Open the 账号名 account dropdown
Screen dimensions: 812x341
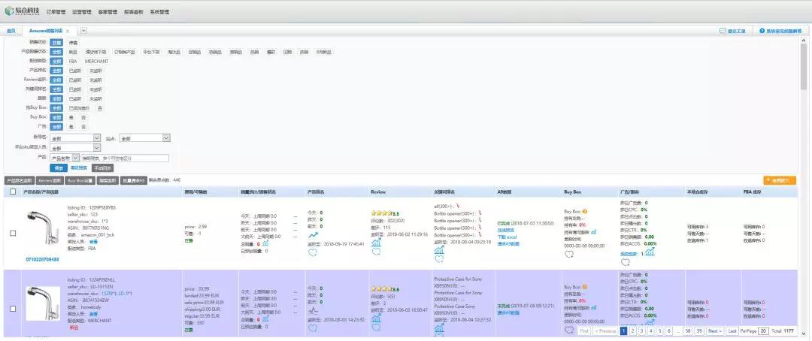(76, 137)
